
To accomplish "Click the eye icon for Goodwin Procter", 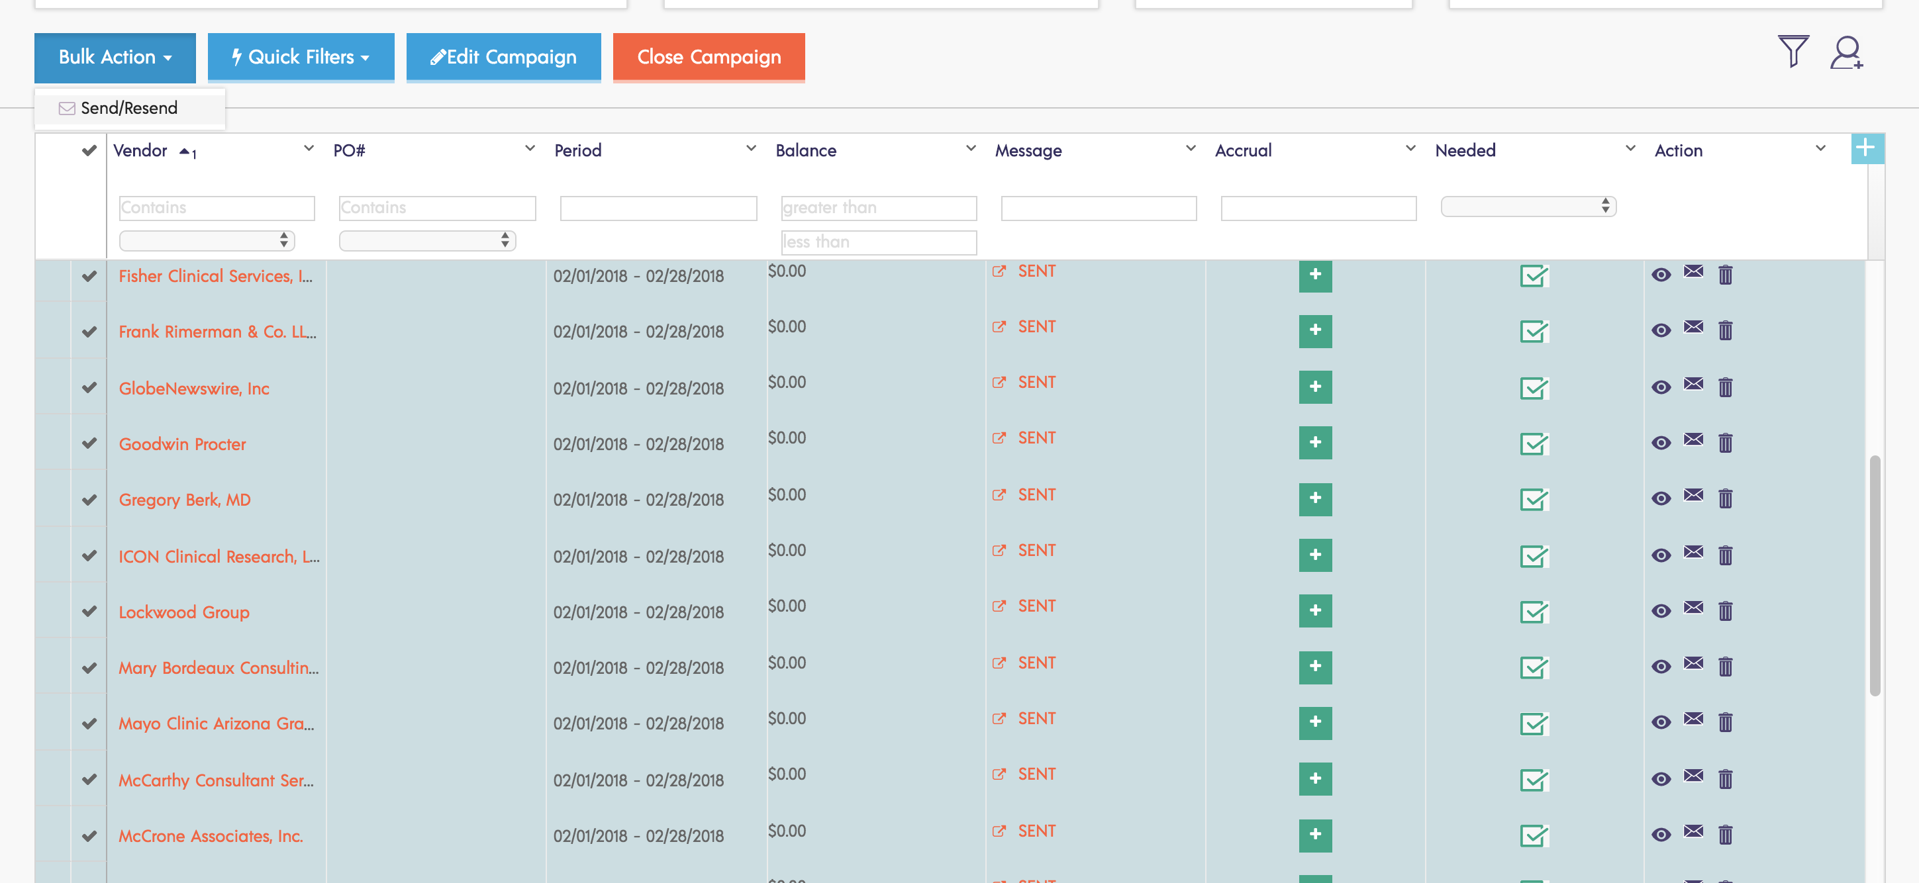I will tap(1661, 443).
